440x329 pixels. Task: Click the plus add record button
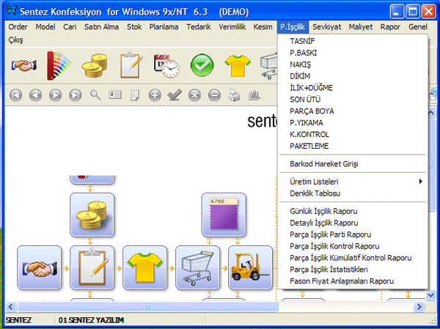tap(155, 95)
